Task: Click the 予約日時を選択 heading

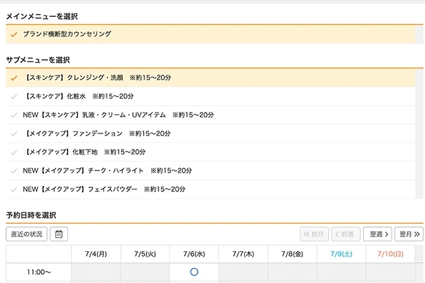Action: coord(31,216)
